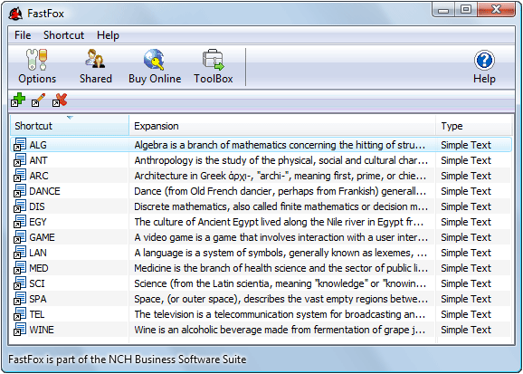Select the ARC shortcut name
Screen dimensions: 523x374
tap(39, 176)
